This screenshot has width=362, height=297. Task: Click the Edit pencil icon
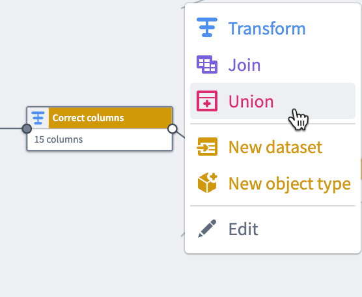pos(207,229)
